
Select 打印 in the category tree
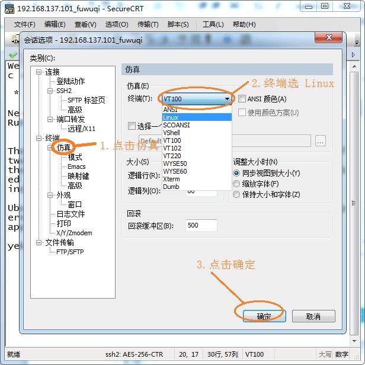click(63, 223)
